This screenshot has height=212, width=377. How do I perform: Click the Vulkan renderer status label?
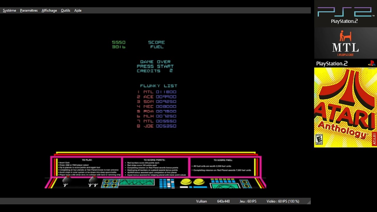pos(201,201)
